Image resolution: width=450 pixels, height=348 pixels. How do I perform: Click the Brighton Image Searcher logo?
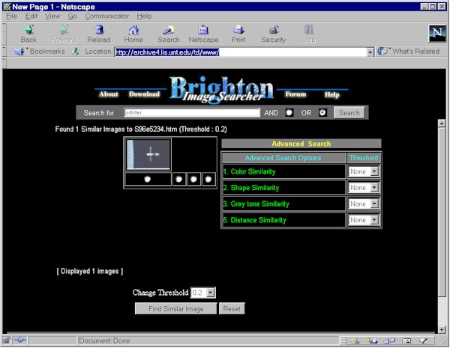click(221, 89)
